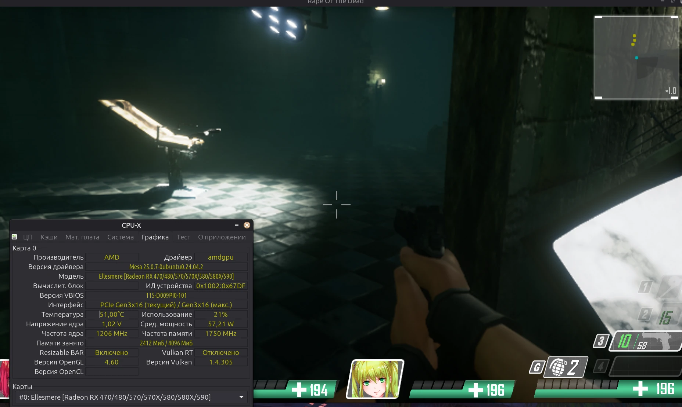
Task: Click the weapon slot 3 number badge
Action: tap(601, 341)
